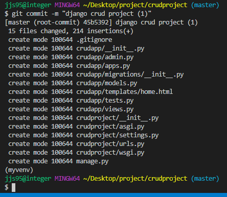Select the 'crudproject/settings.py' line
227x197 pixels.
click(83, 135)
